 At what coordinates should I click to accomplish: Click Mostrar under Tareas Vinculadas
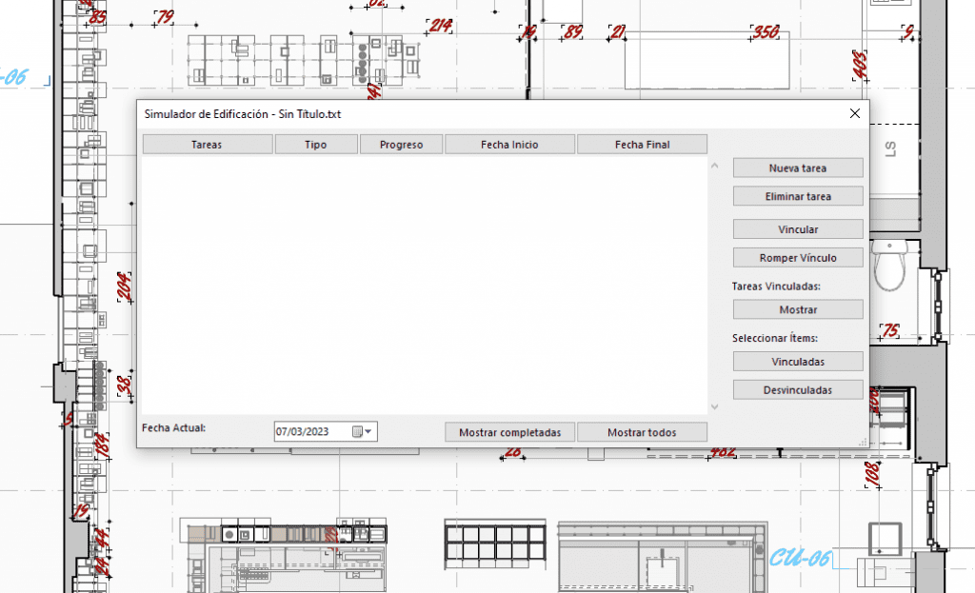pyautogui.click(x=798, y=309)
